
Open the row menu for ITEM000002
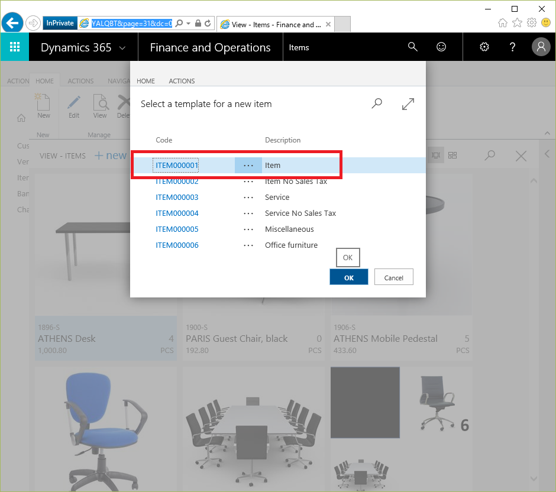[248, 182]
